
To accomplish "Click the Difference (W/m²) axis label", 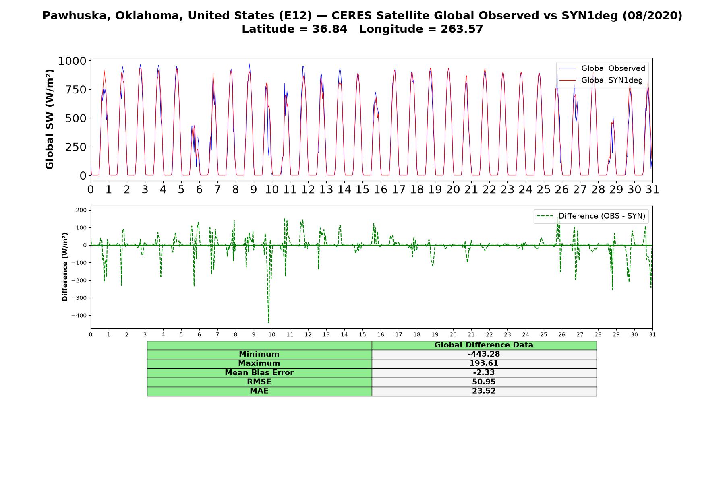I will click(x=65, y=267).
